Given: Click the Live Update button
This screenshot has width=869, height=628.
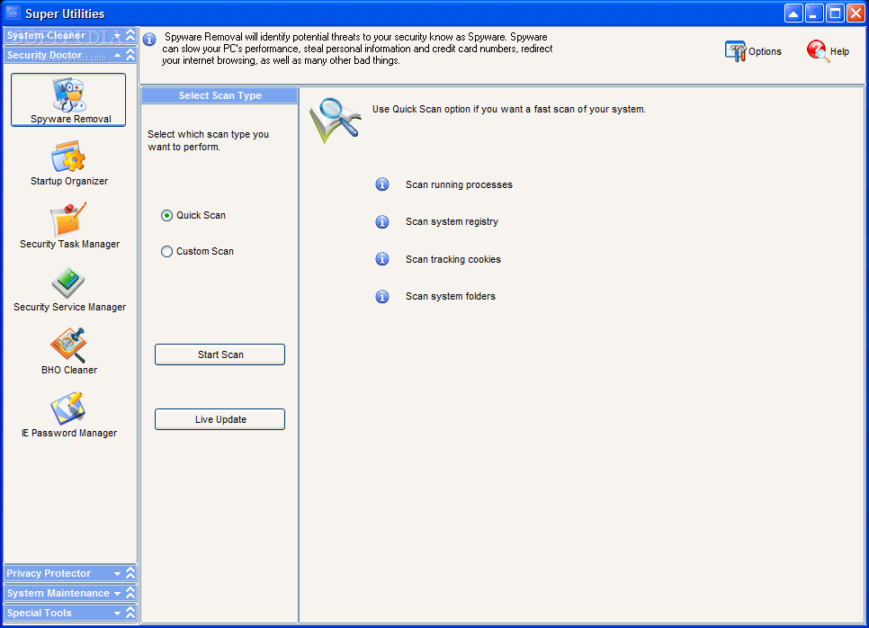Looking at the screenshot, I should point(220,419).
